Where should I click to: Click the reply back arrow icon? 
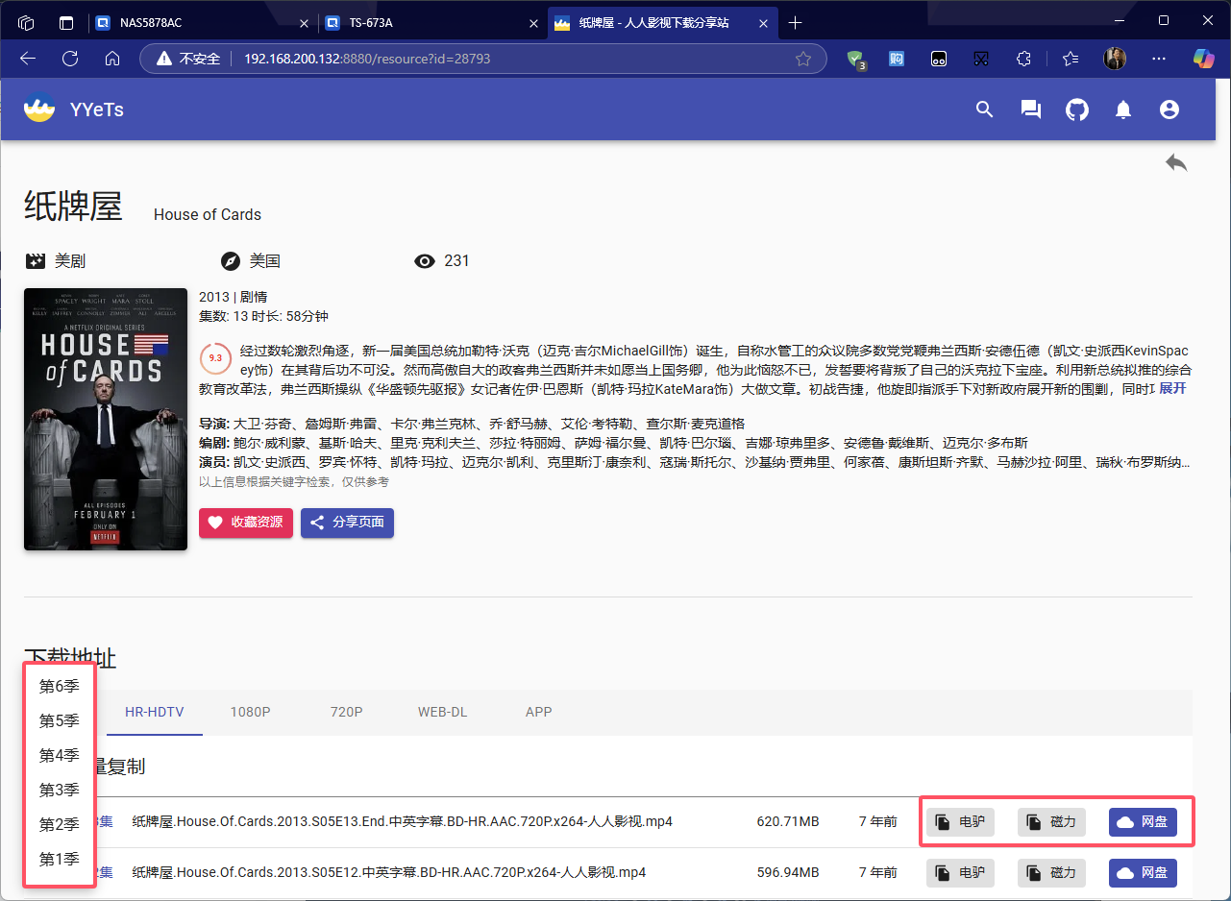(1176, 163)
